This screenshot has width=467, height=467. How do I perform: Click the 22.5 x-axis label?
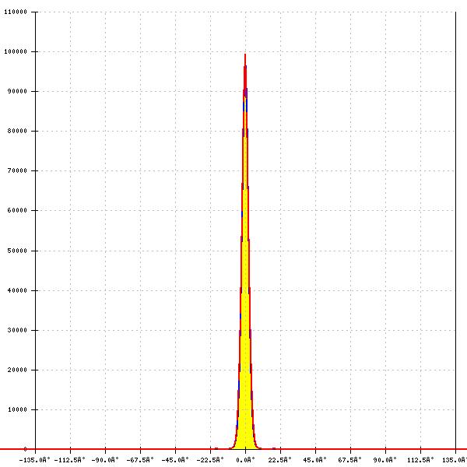[x=280, y=460]
